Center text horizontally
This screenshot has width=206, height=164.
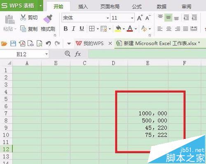tap(169, 29)
